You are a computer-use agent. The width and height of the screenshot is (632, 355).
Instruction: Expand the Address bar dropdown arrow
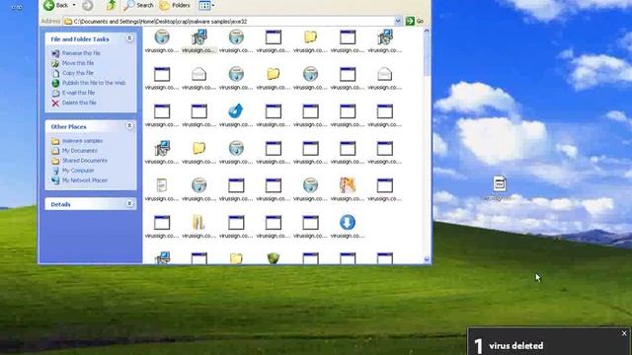pos(398,21)
